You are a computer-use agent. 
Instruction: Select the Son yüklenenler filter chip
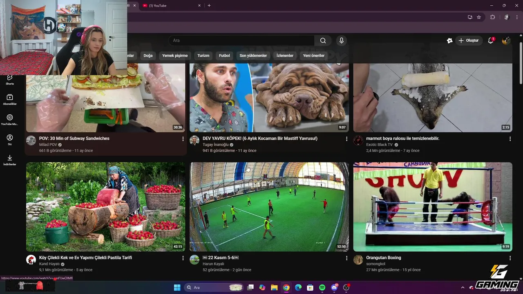click(x=253, y=56)
